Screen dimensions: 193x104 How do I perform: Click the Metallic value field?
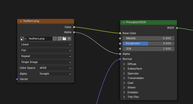(x=148, y=38)
